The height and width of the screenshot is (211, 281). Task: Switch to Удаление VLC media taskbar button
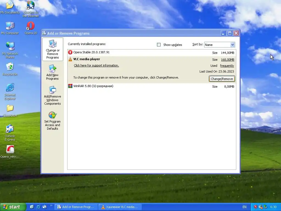[120, 207]
